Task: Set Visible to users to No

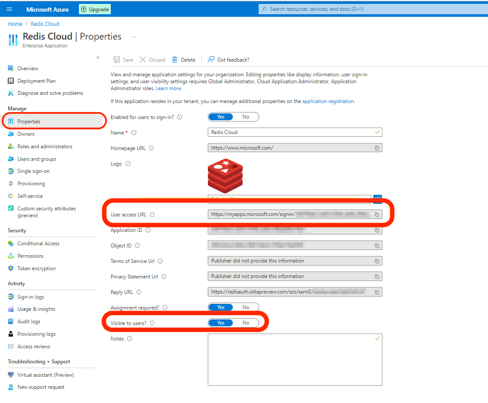Action: (246, 323)
